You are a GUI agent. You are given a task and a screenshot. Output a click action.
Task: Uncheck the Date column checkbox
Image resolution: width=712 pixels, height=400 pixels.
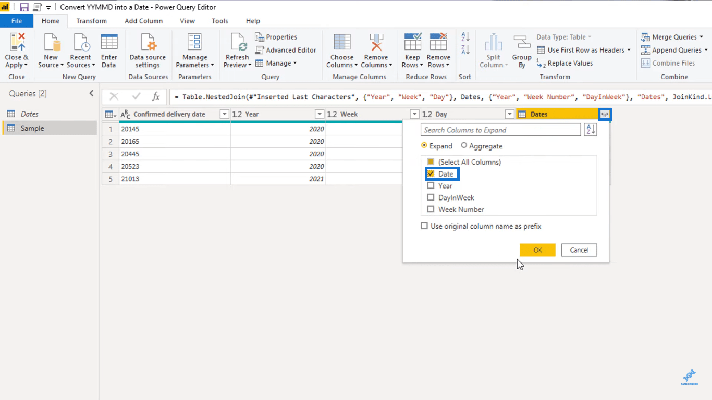tap(431, 174)
